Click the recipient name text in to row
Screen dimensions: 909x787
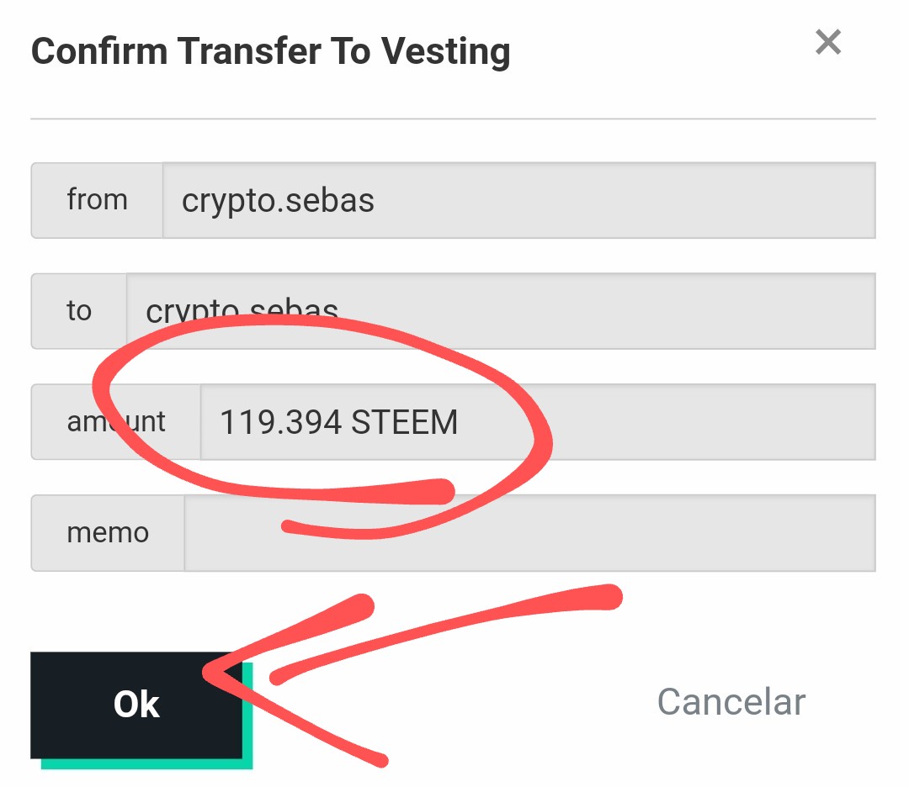pyautogui.click(x=242, y=312)
